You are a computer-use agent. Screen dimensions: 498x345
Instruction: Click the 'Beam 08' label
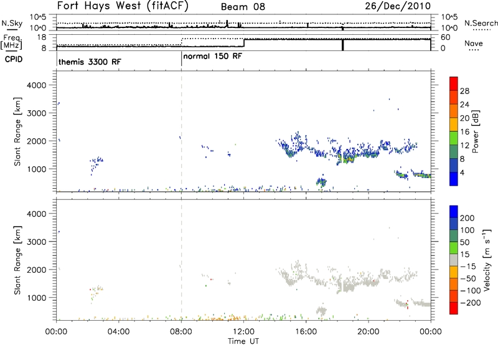click(x=243, y=7)
